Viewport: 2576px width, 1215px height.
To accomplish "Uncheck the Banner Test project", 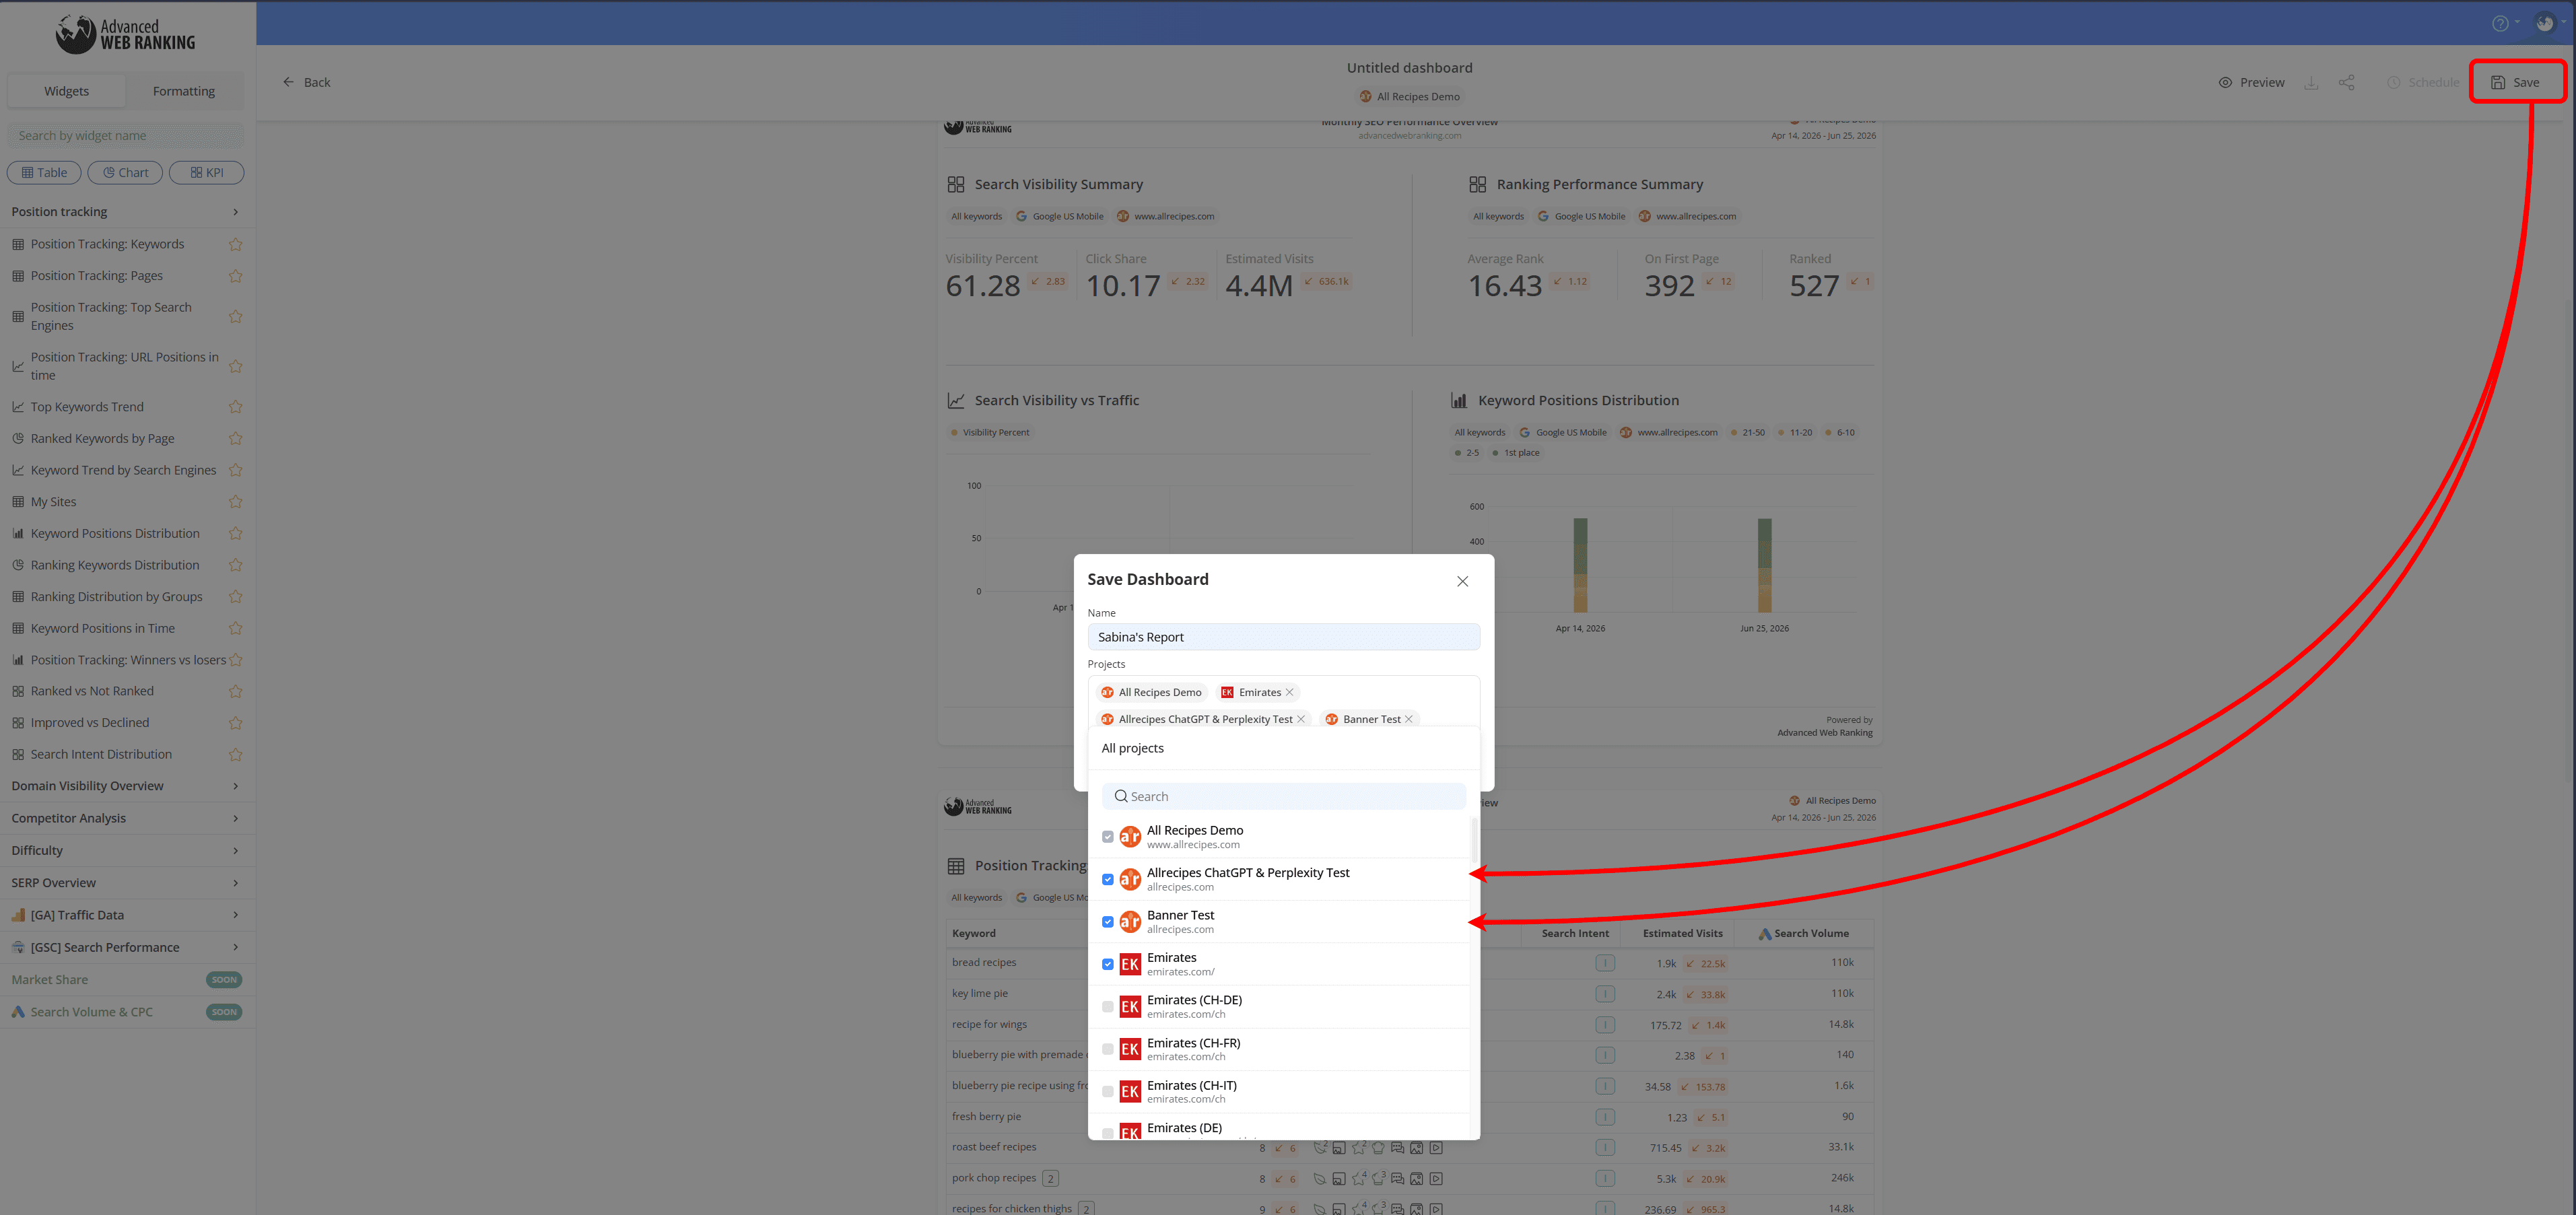I will (1108, 923).
